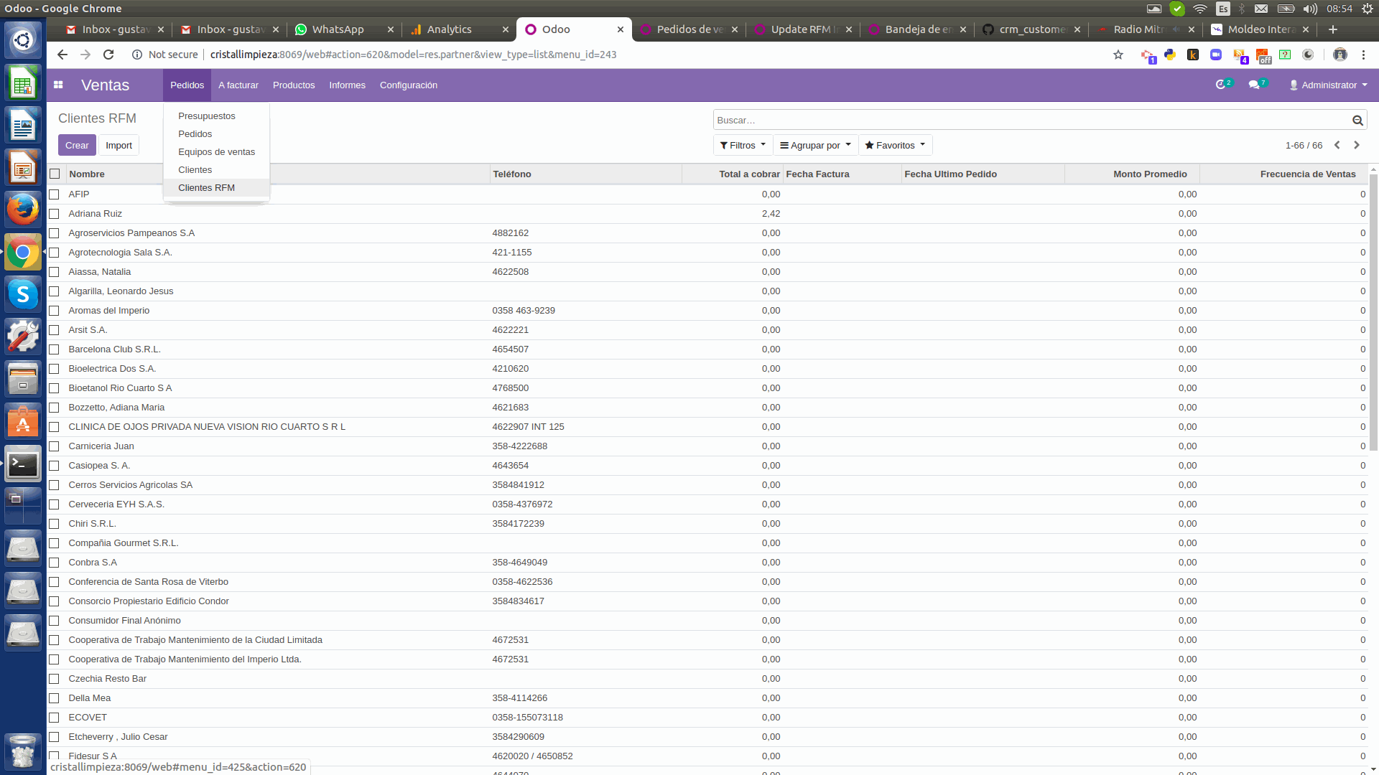Image resolution: width=1379 pixels, height=775 pixels.
Task: Check the Carniceria Juan row checkbox
Action: coord(55,446)
